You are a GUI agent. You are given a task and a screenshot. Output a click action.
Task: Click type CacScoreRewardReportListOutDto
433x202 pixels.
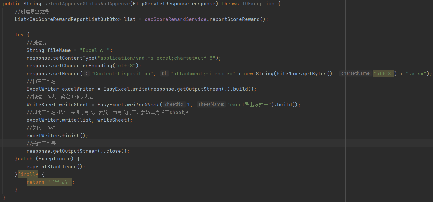coord(75,19)
